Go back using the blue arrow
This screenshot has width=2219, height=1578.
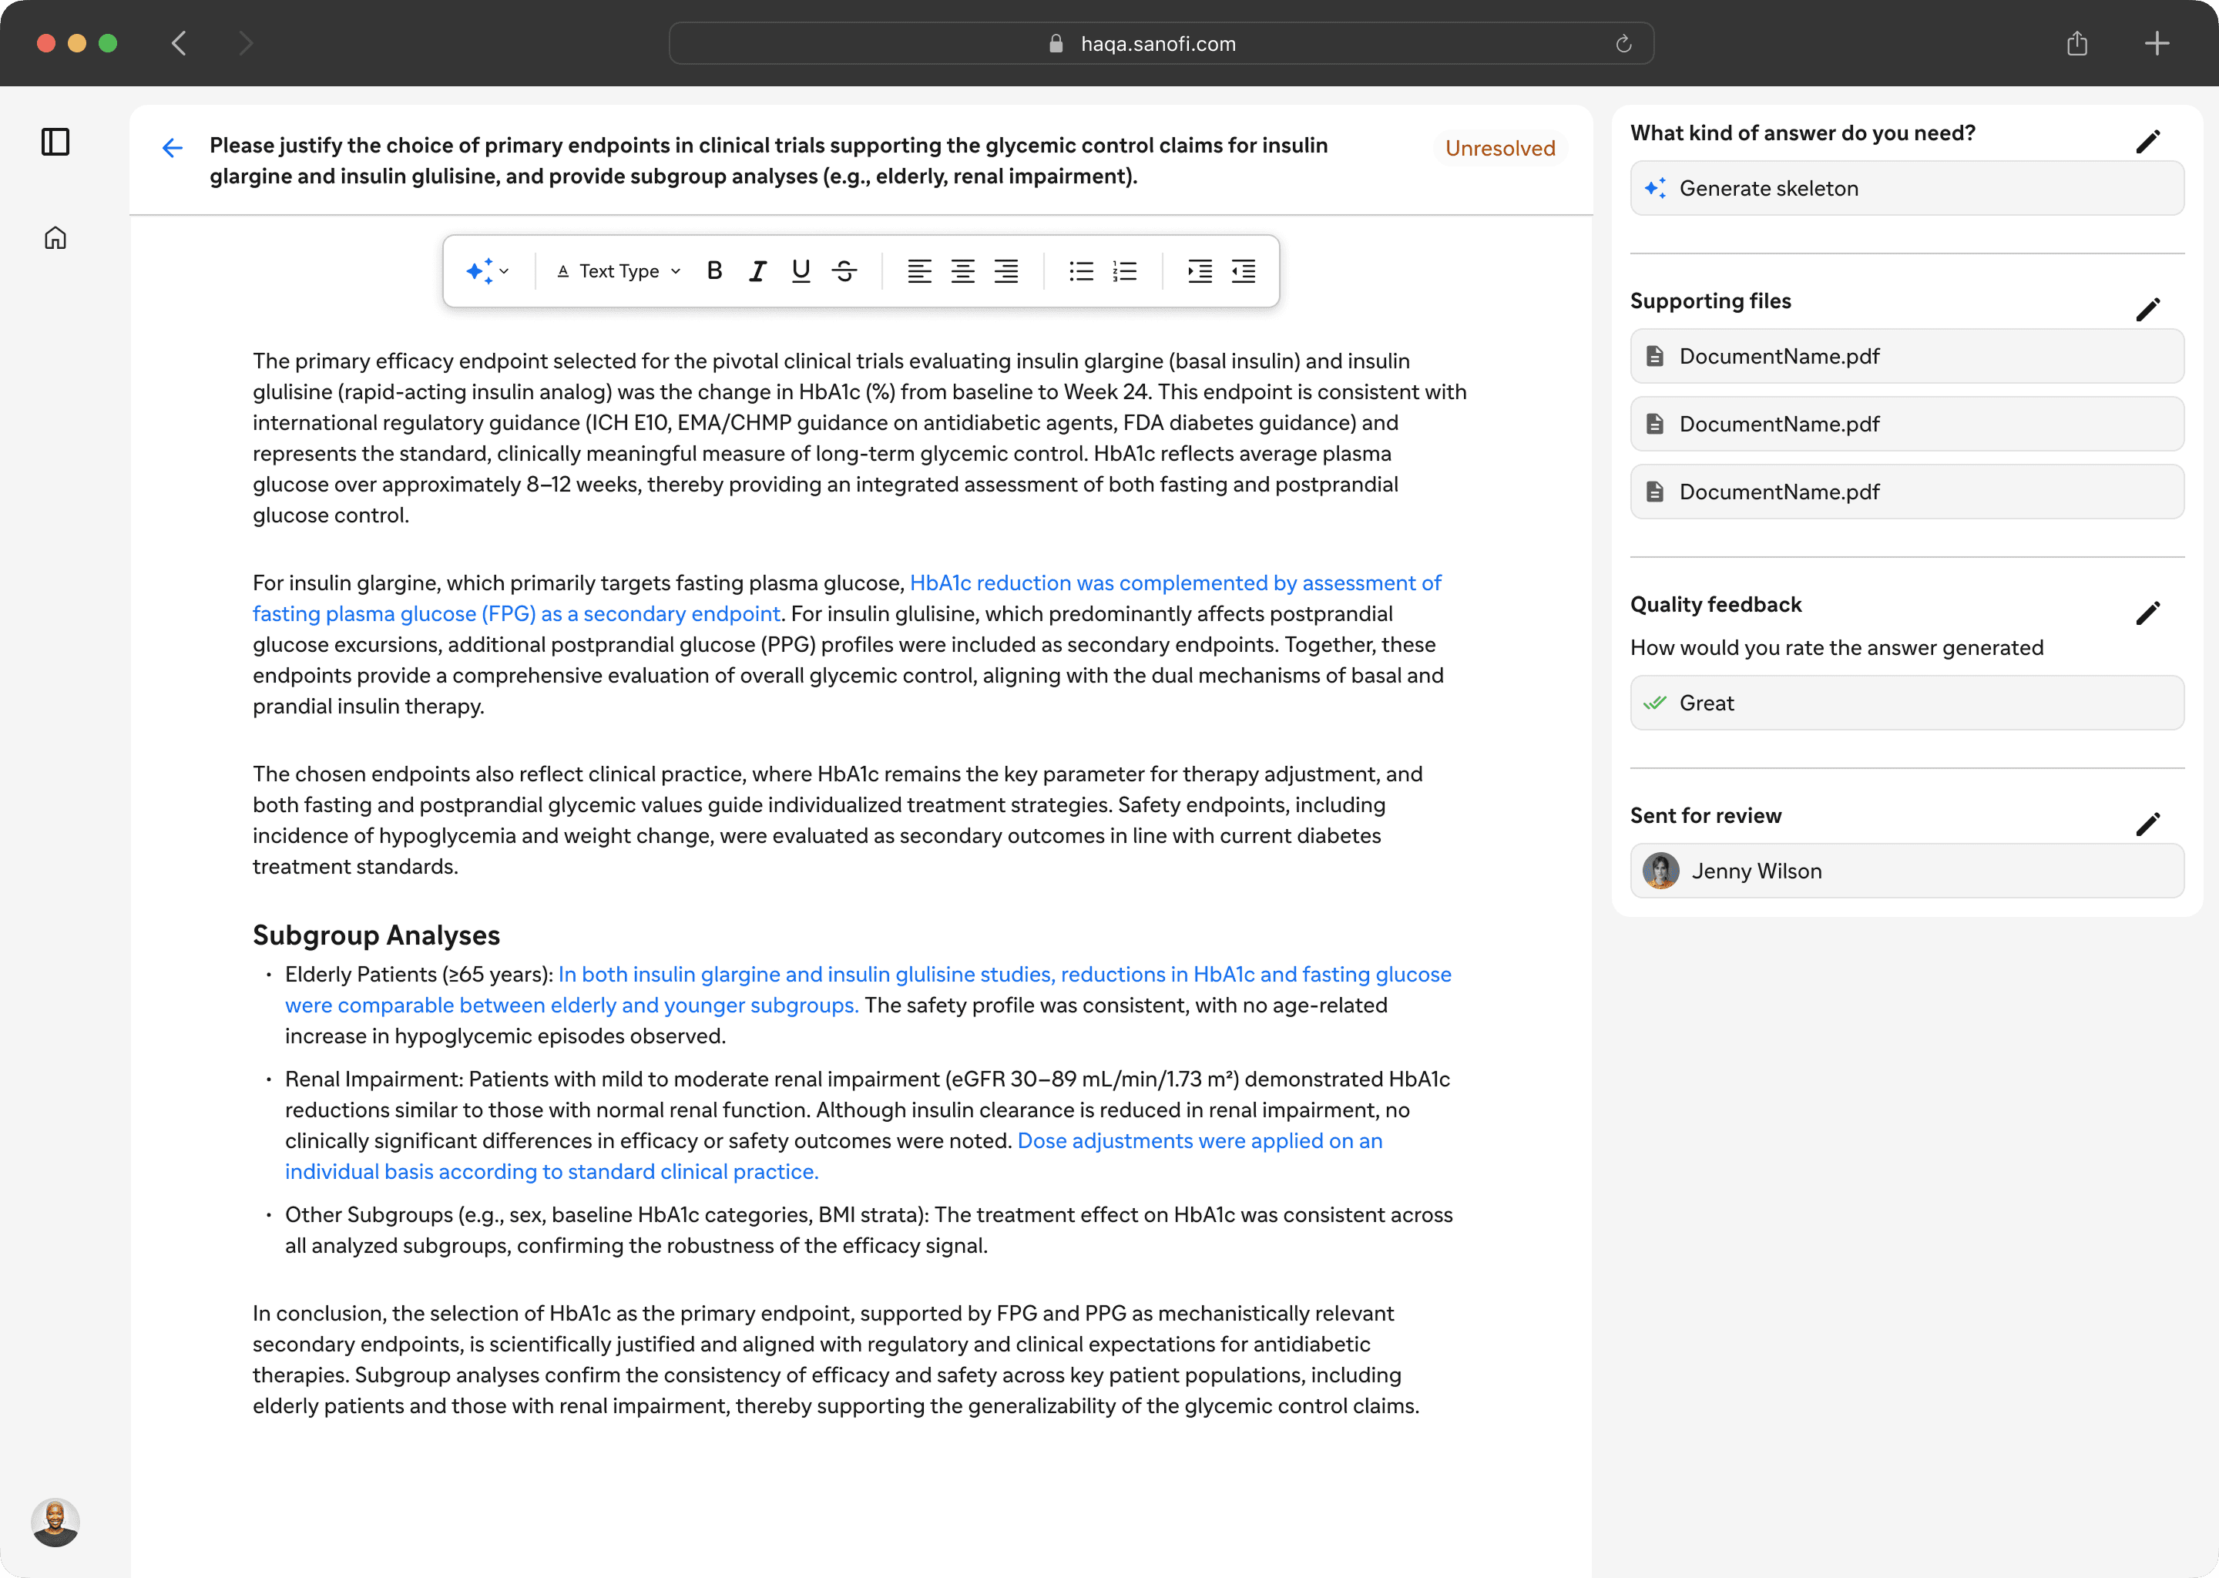click(x=173, y=148)
